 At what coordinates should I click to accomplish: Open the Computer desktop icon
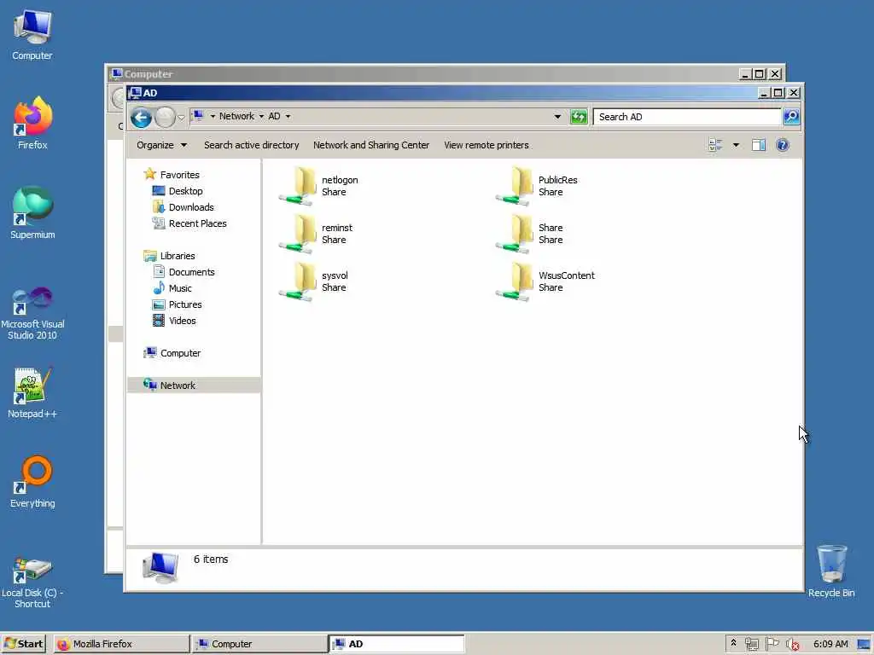(32, 34)
